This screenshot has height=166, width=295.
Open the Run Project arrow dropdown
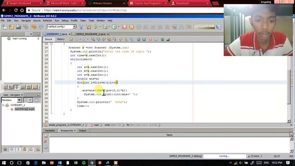pos(100,27)
